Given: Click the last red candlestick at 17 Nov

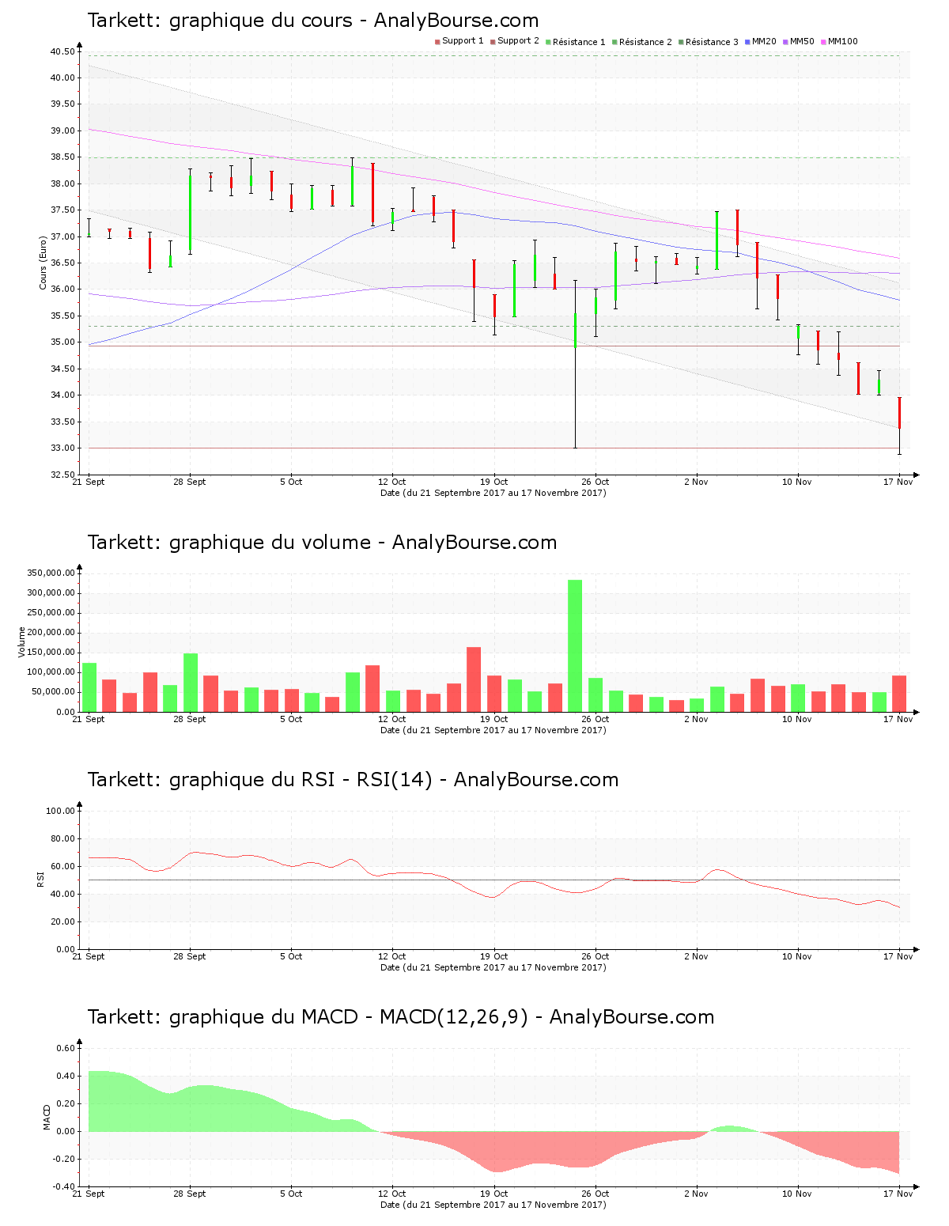Looking at the screenshot, I should 899,426.
